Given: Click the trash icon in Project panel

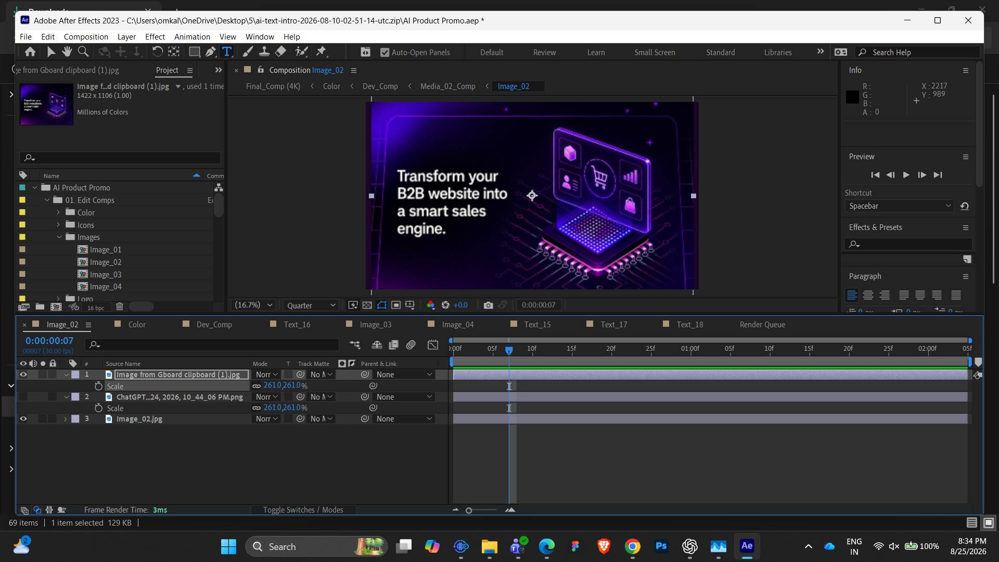Looking at the screenshot, I should tap(120, 307).
